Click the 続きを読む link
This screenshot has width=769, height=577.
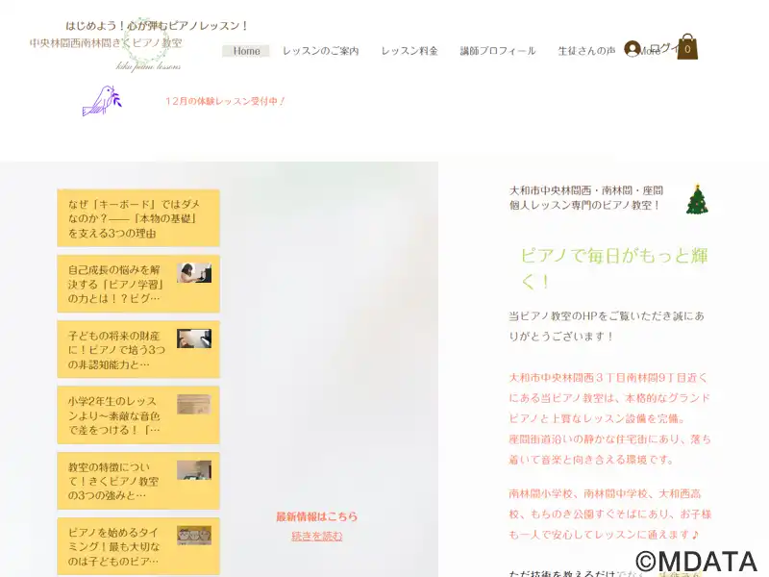pyautogui.click(x=316, y=536)
